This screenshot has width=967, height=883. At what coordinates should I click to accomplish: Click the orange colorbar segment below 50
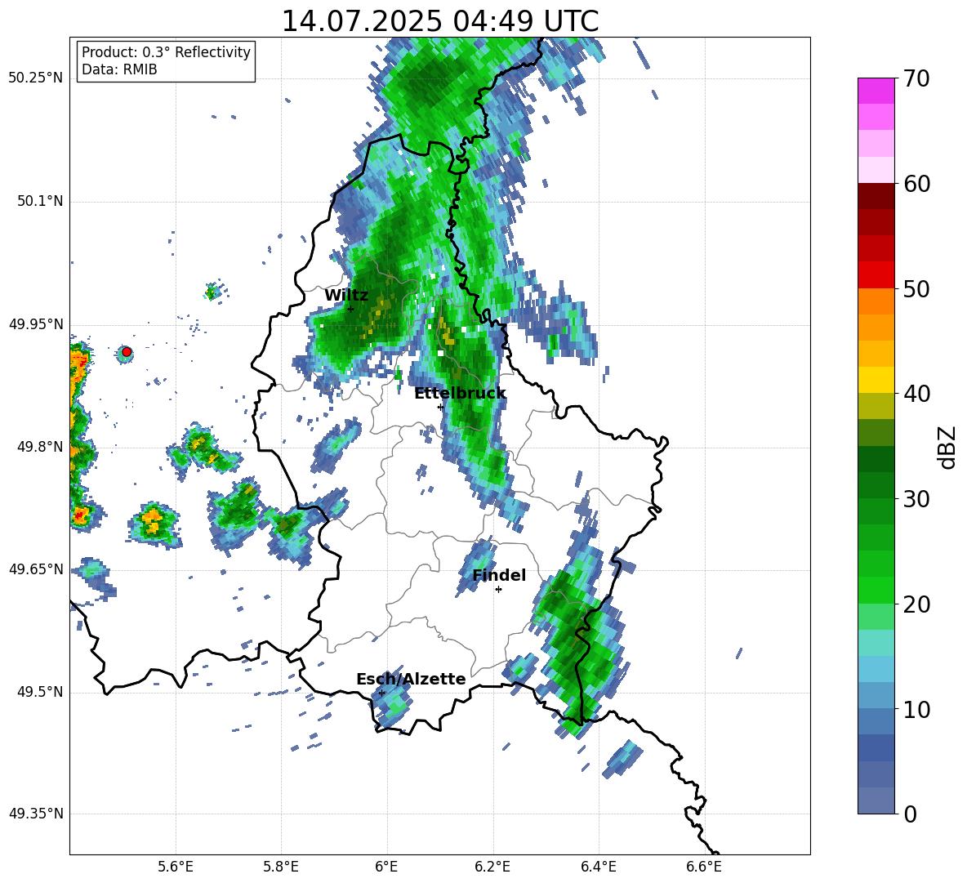click(x=876, y=301)
